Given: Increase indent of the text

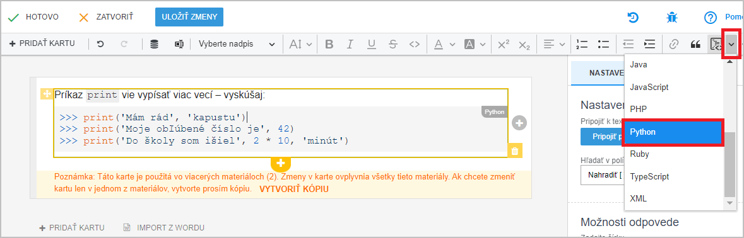Looking at the screenshot, I should [x=649, y=44].
